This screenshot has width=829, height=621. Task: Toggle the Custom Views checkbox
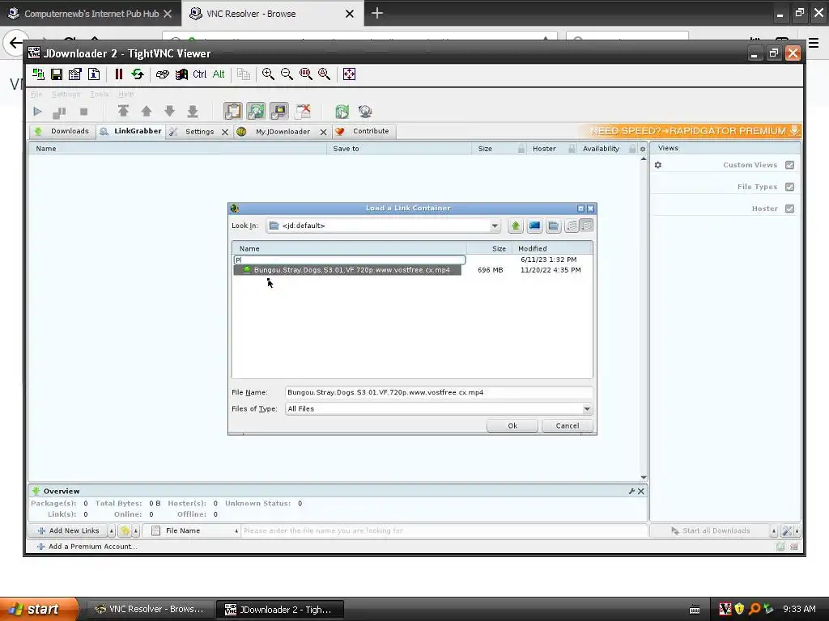790,165
